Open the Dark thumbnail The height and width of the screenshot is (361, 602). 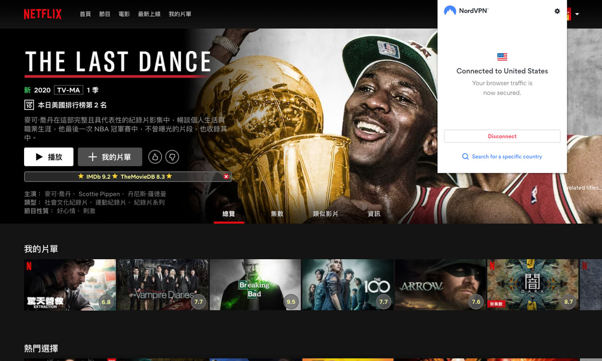pyautogui.click(x=533, y=285)
